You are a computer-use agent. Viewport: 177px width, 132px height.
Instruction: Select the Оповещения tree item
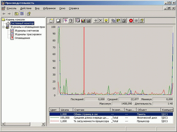coord(22,38)
